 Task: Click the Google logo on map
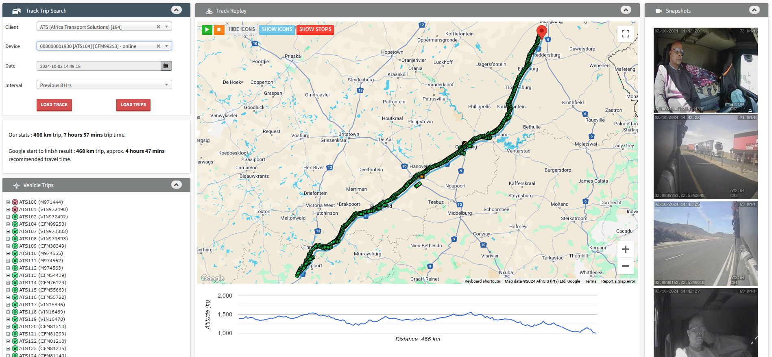tap(213, 278)
